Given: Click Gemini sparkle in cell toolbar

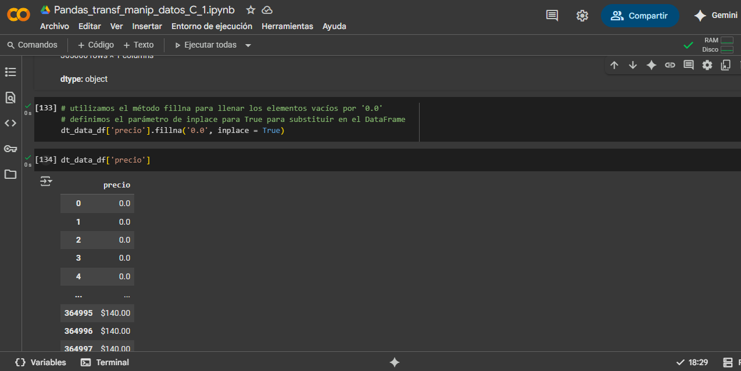Looking at the screenshot, I should pos(651,65).
